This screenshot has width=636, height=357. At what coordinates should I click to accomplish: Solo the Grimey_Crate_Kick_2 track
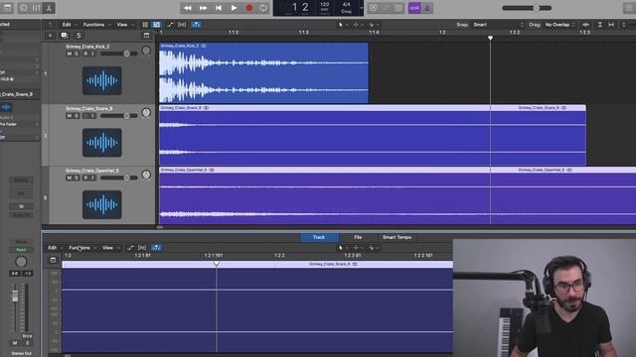(77, 54)
